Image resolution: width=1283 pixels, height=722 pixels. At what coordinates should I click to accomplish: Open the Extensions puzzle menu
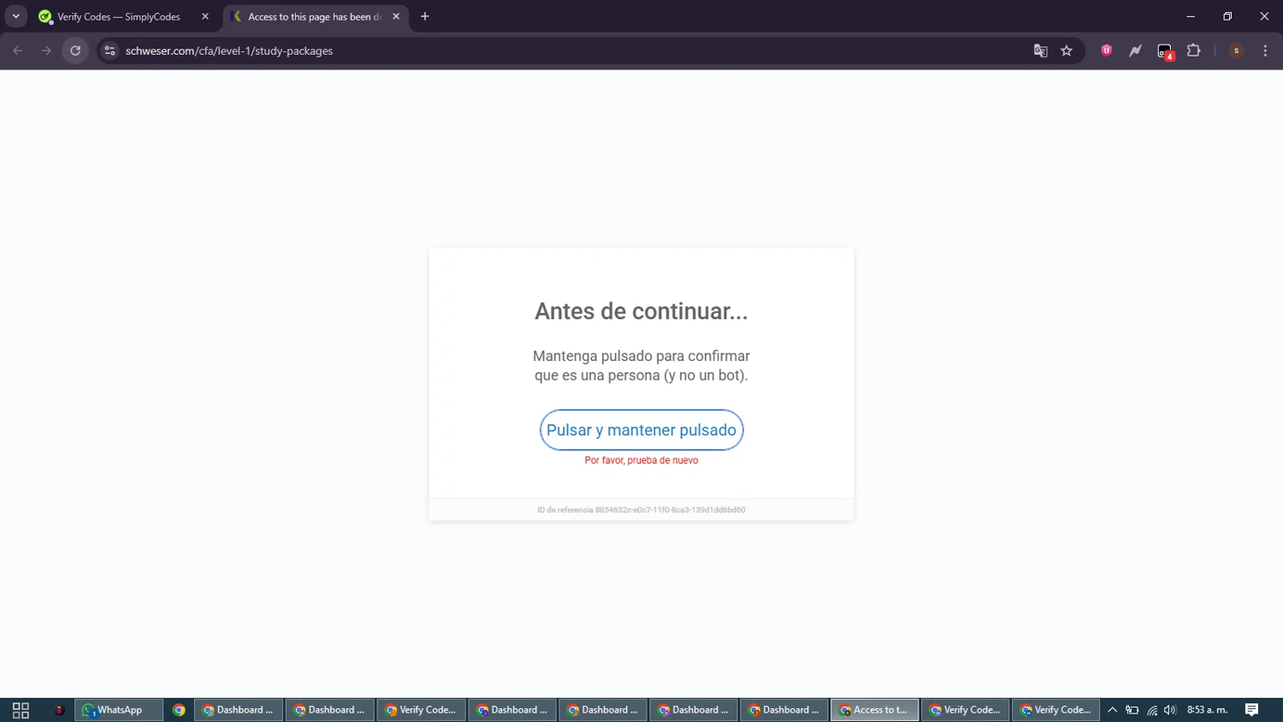[1194, 50]
